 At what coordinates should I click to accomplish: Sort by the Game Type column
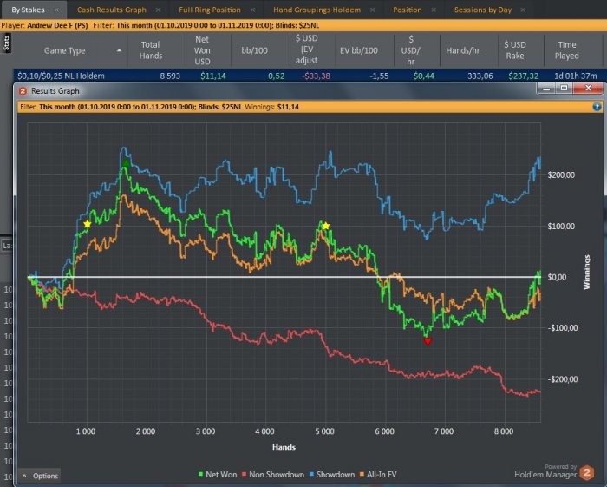pos(64,50)
